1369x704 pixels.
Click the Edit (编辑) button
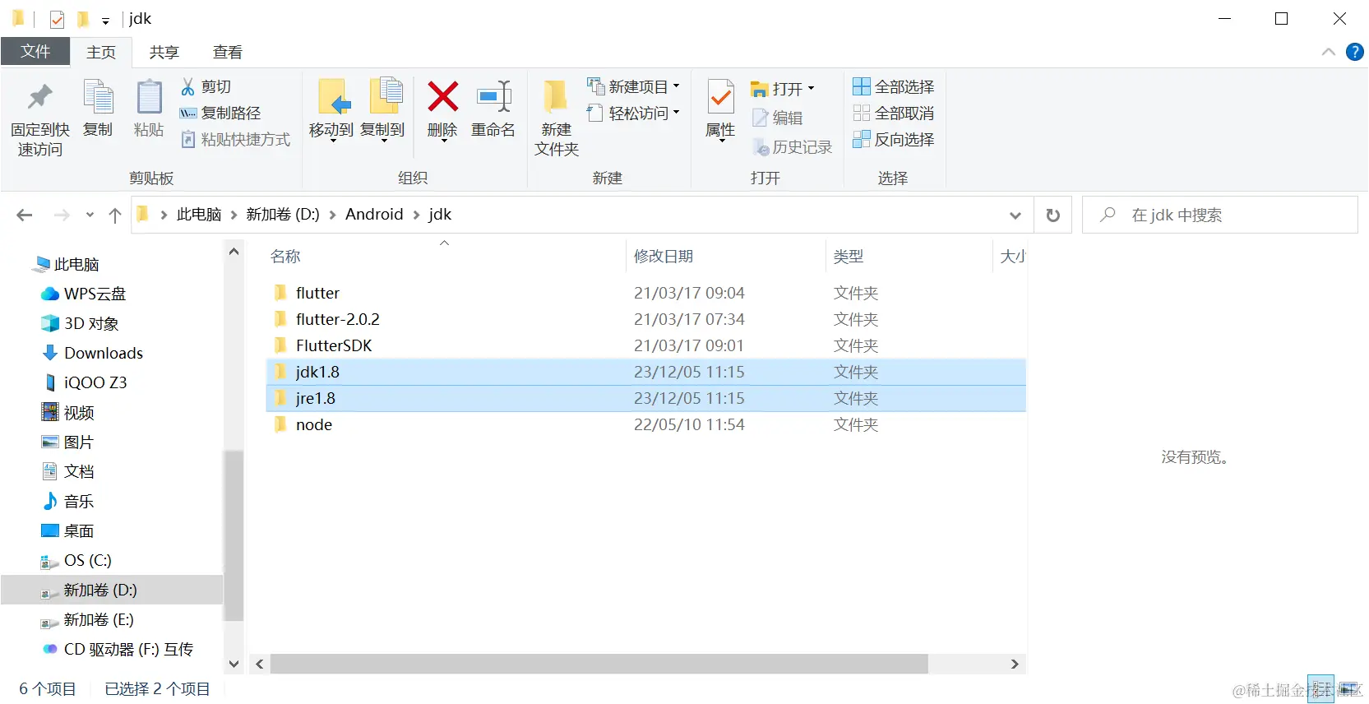point(777,118)
